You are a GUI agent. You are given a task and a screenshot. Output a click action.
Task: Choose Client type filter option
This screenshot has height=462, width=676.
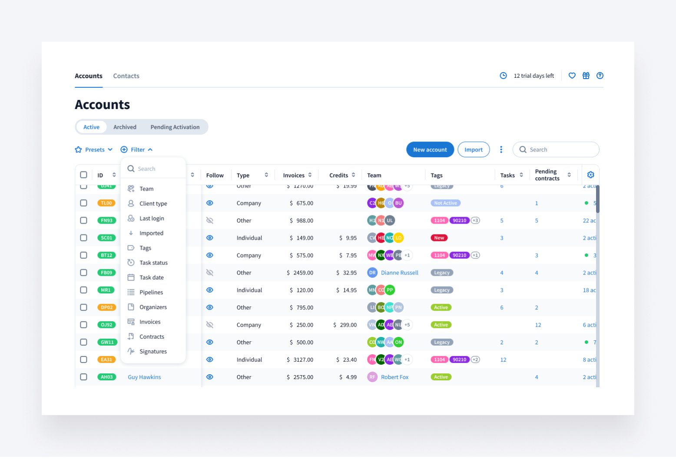point(153,204)
